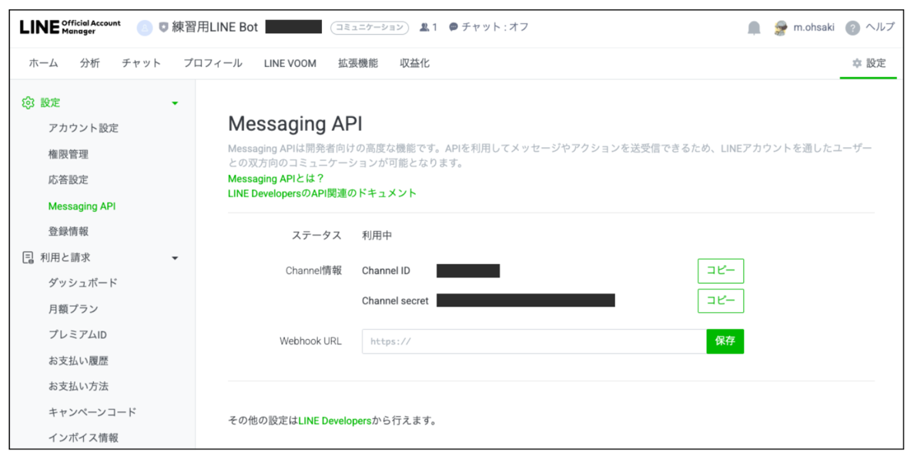The width and height of the screenshot is (924, 463).
Task: Click the help question mark icon
Action: 852,28
